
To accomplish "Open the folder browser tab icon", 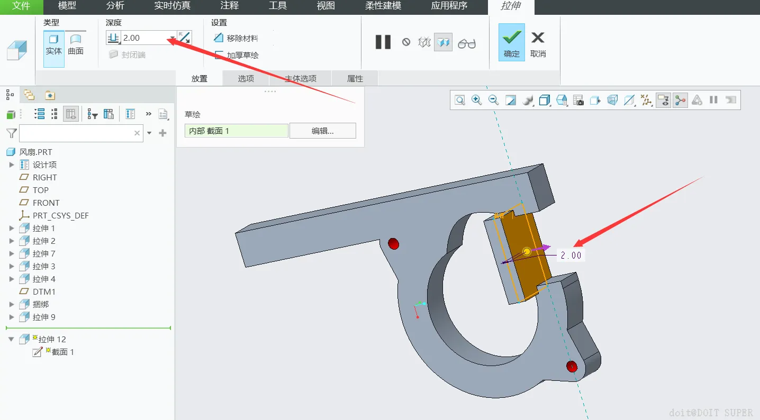I will click(x=29, y=95).
